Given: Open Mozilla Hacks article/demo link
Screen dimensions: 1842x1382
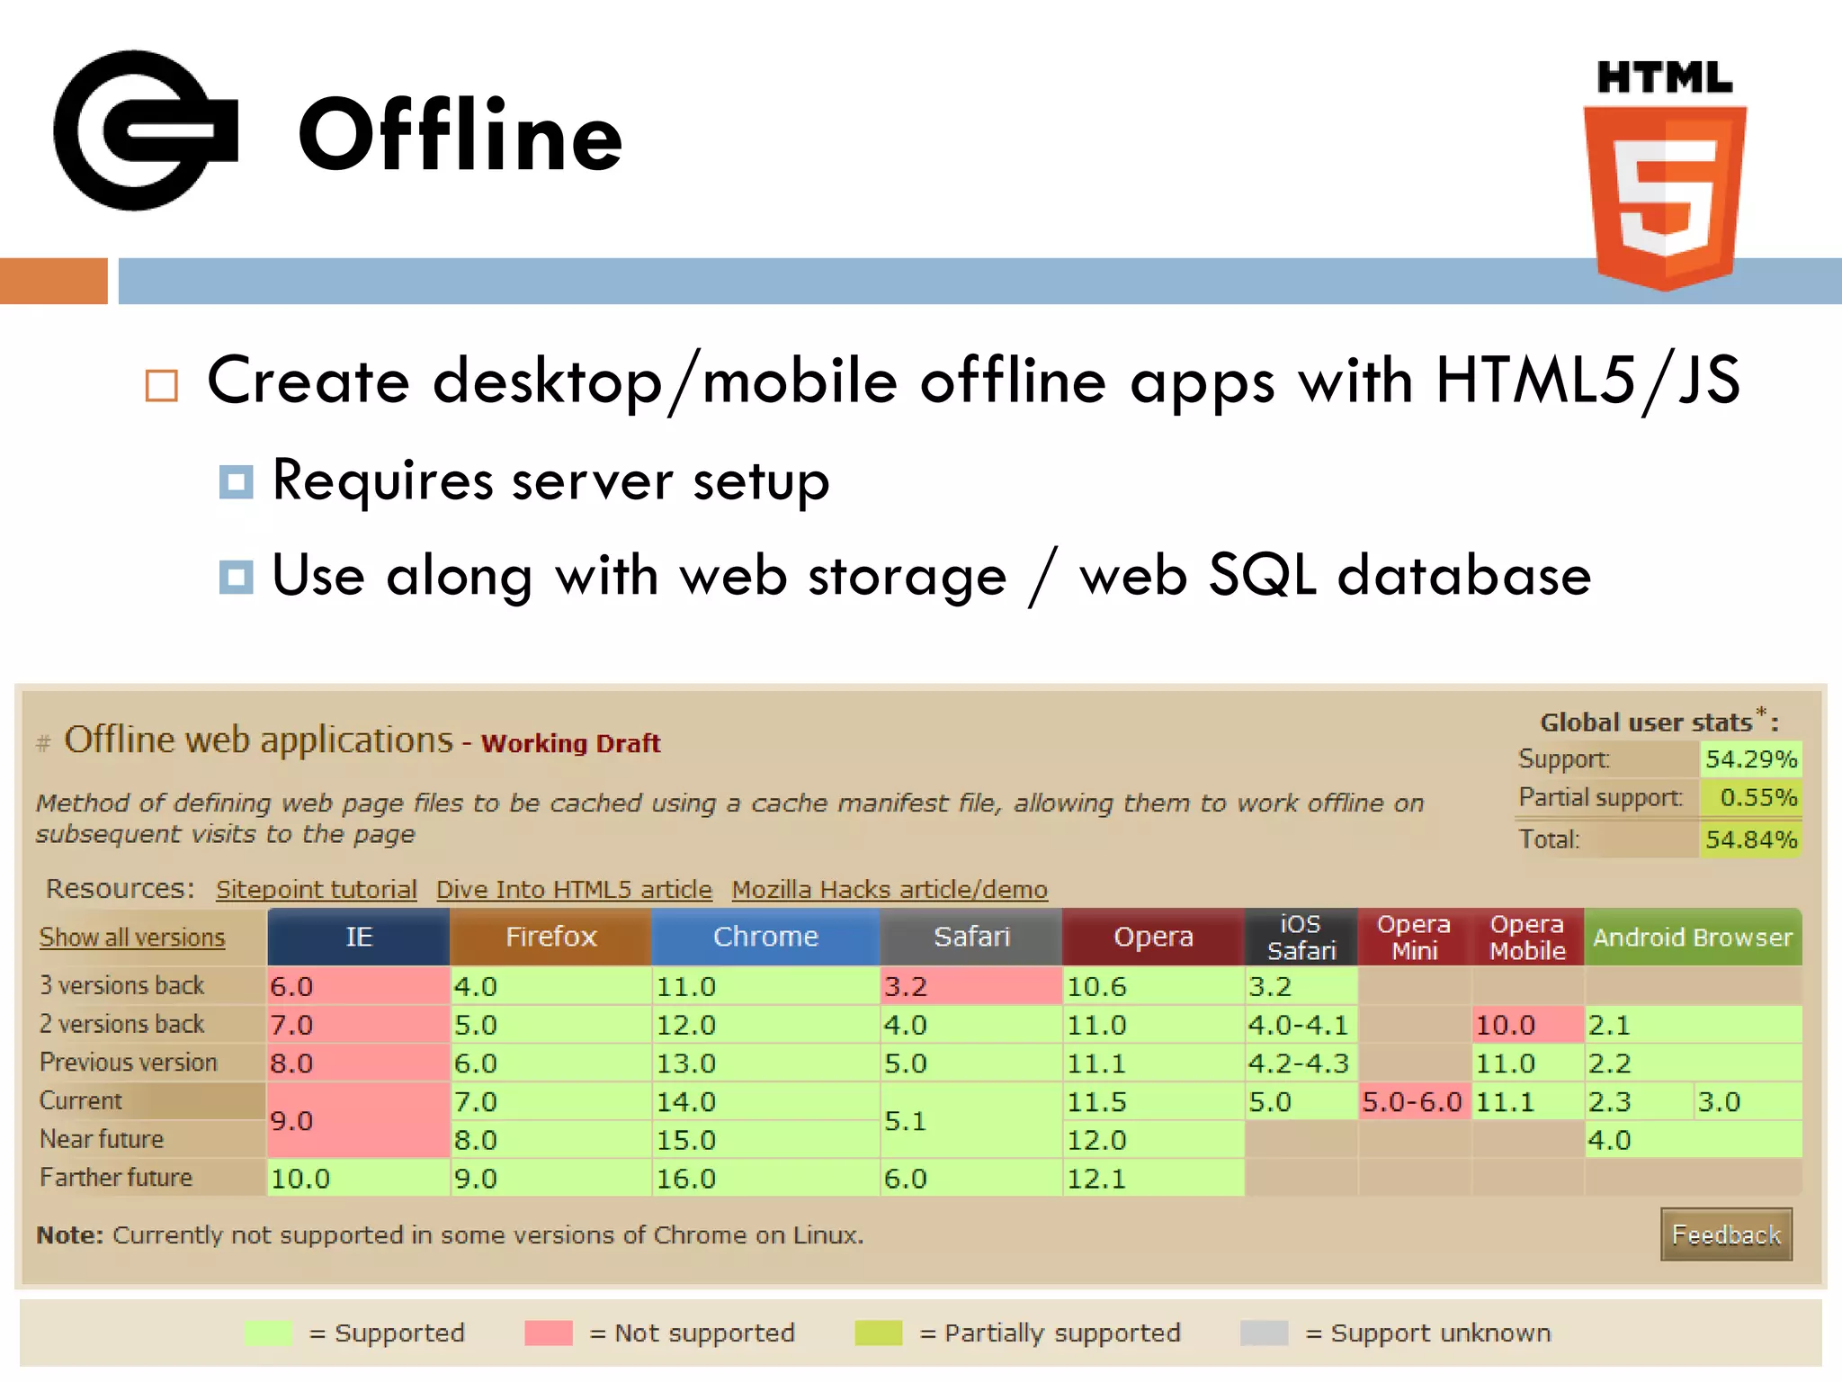Looking at the screenshot, I should point(890,890).
